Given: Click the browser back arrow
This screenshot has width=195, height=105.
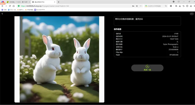Looking at the screenshot, I should click(x=3, y=6).
